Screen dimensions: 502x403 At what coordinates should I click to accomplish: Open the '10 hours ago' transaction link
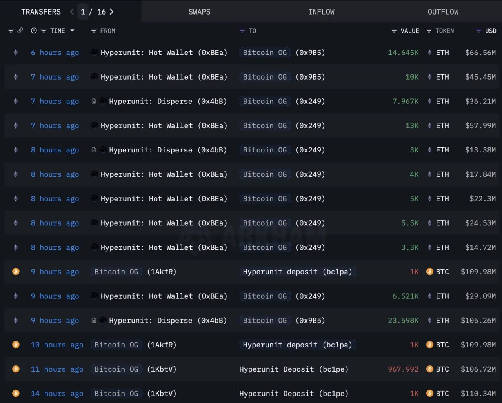57,345
